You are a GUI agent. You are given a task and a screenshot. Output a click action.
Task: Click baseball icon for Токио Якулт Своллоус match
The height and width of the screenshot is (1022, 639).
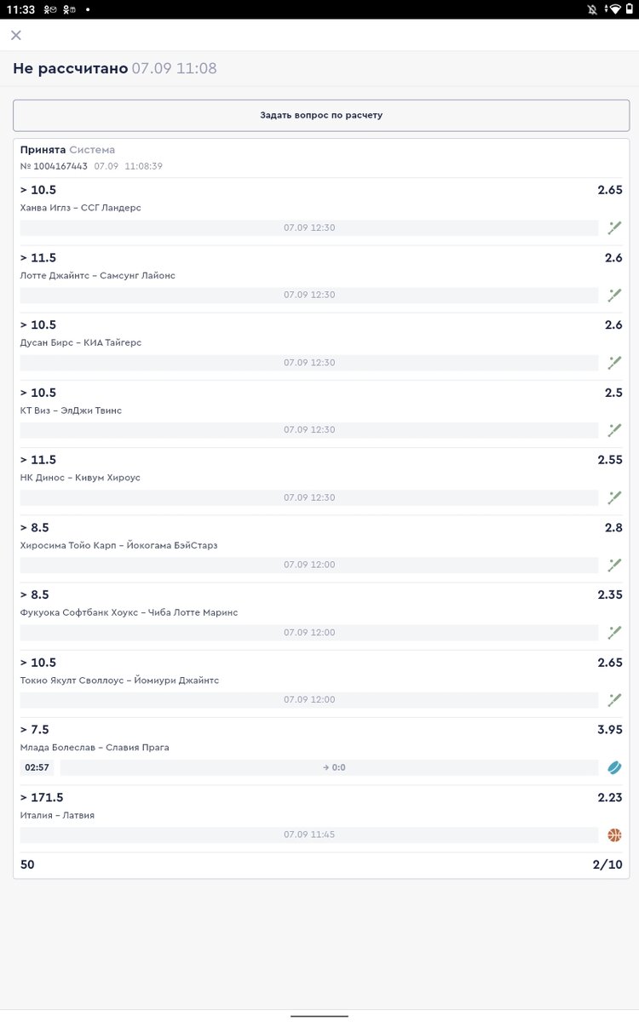614,700
